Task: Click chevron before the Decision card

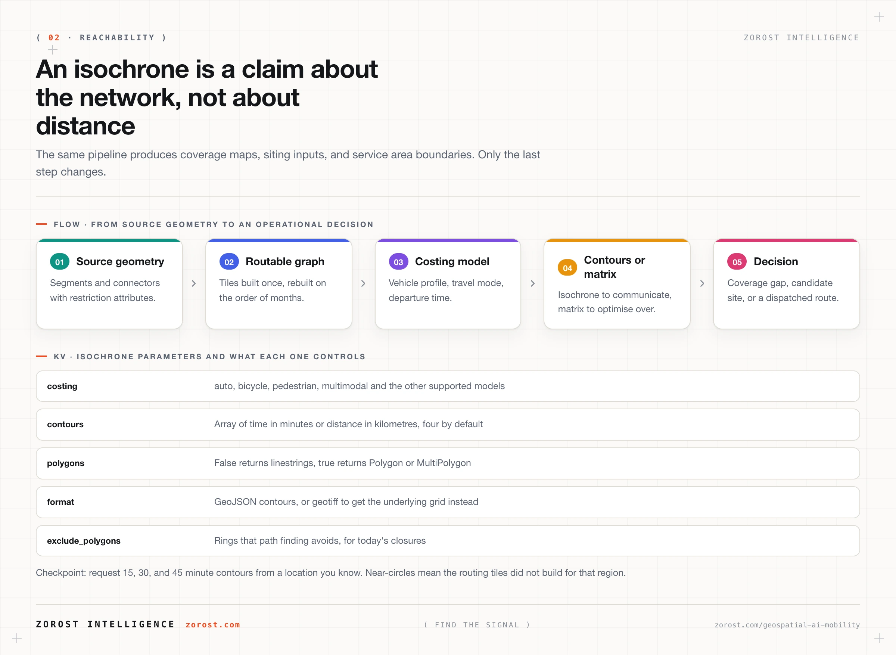Action: [702, 283]
